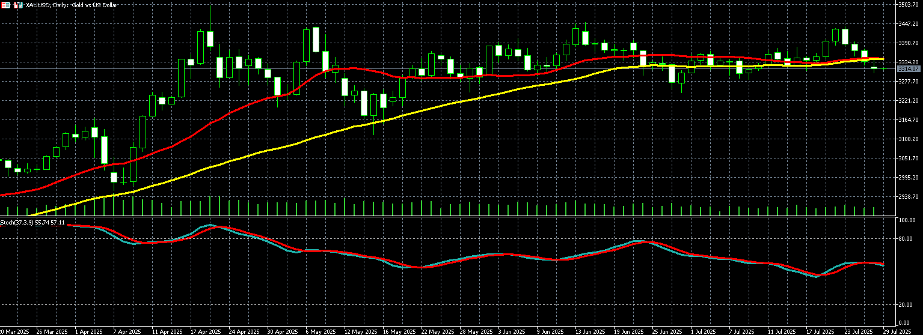Click the red-and-teal grid icon beside chart title
Image resolution: width=923 pixels, height=335 pixels.
coord(4,5)
